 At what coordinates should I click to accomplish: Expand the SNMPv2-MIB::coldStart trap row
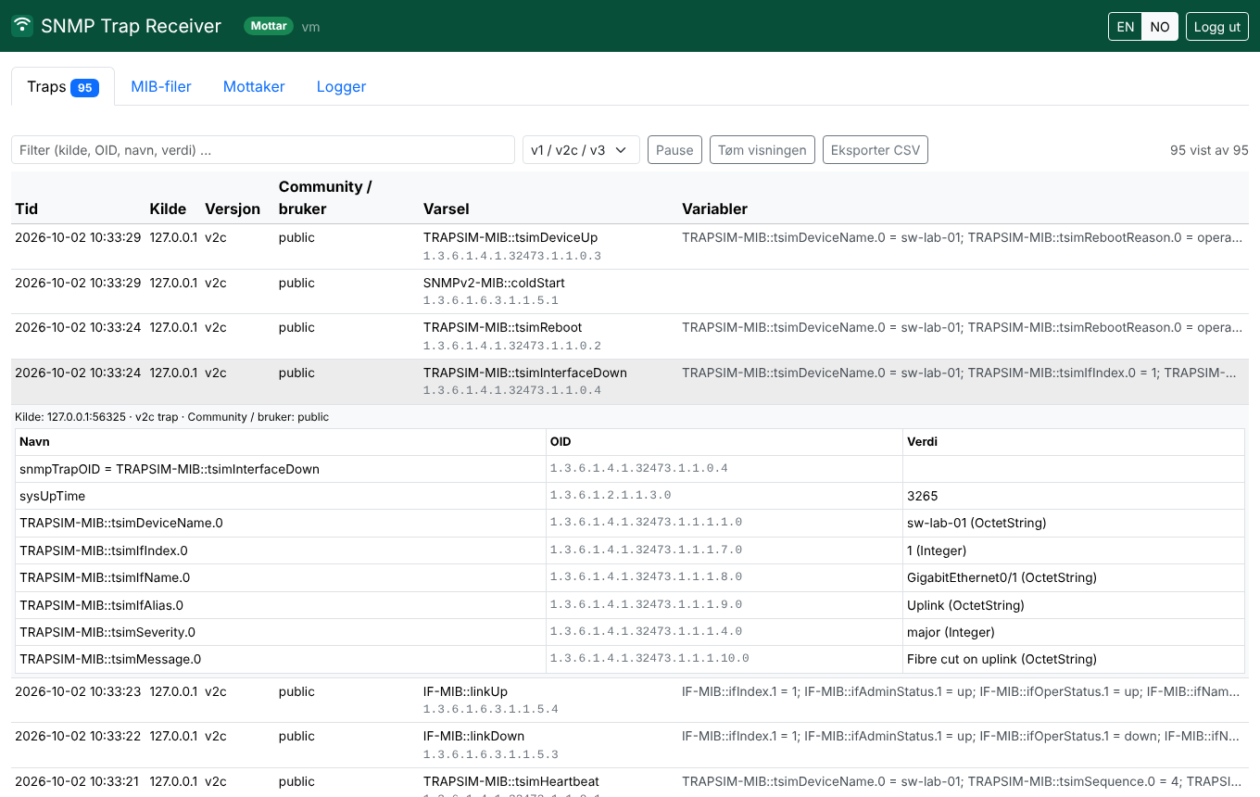point(630,291)
